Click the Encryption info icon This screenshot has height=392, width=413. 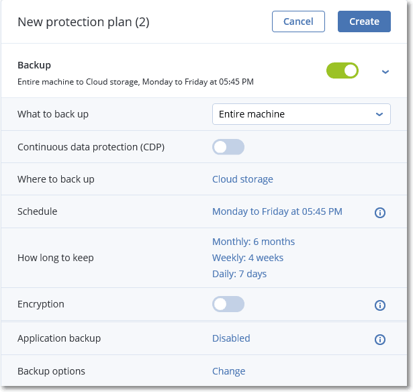[x=379, y=305]
